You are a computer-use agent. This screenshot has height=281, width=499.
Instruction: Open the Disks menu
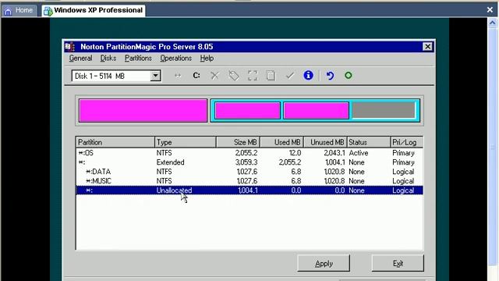tap(108, 59)
